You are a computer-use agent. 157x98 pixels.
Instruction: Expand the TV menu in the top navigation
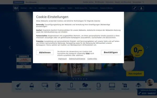click(x=36, y=8)
